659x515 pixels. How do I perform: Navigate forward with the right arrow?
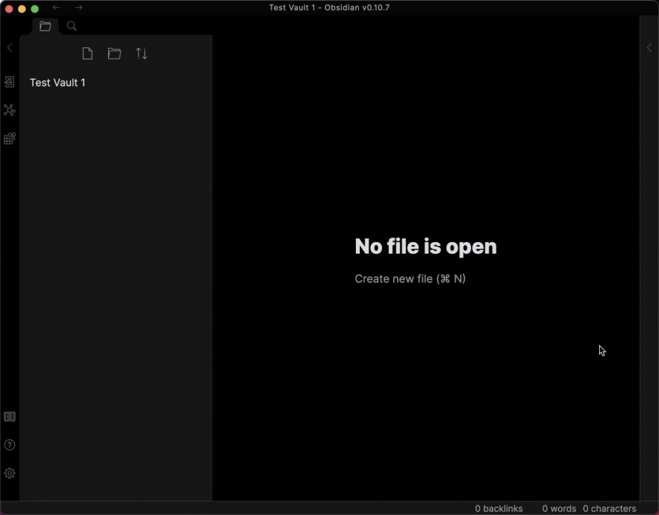coord(79,8)
